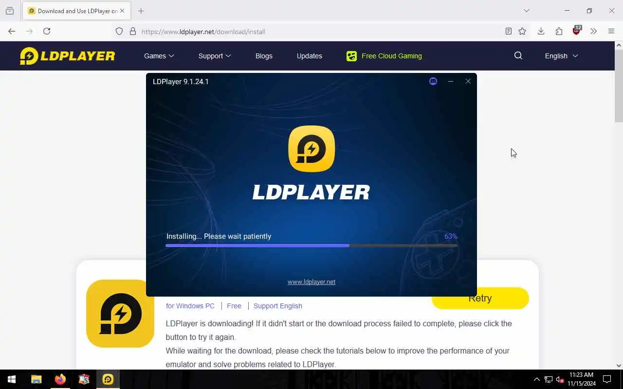Open File Explorer from taskbar

(37, 379)
